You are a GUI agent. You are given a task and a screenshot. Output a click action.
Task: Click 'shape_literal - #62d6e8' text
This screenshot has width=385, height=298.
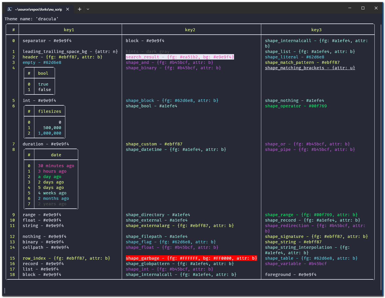tap(295, 57)
